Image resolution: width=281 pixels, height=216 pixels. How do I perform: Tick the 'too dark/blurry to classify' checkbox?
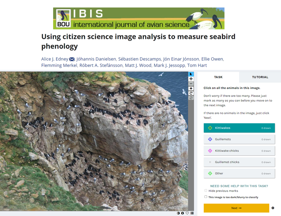click(206, 197)
